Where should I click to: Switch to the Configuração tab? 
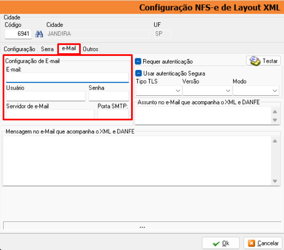(x=20, y=49)
